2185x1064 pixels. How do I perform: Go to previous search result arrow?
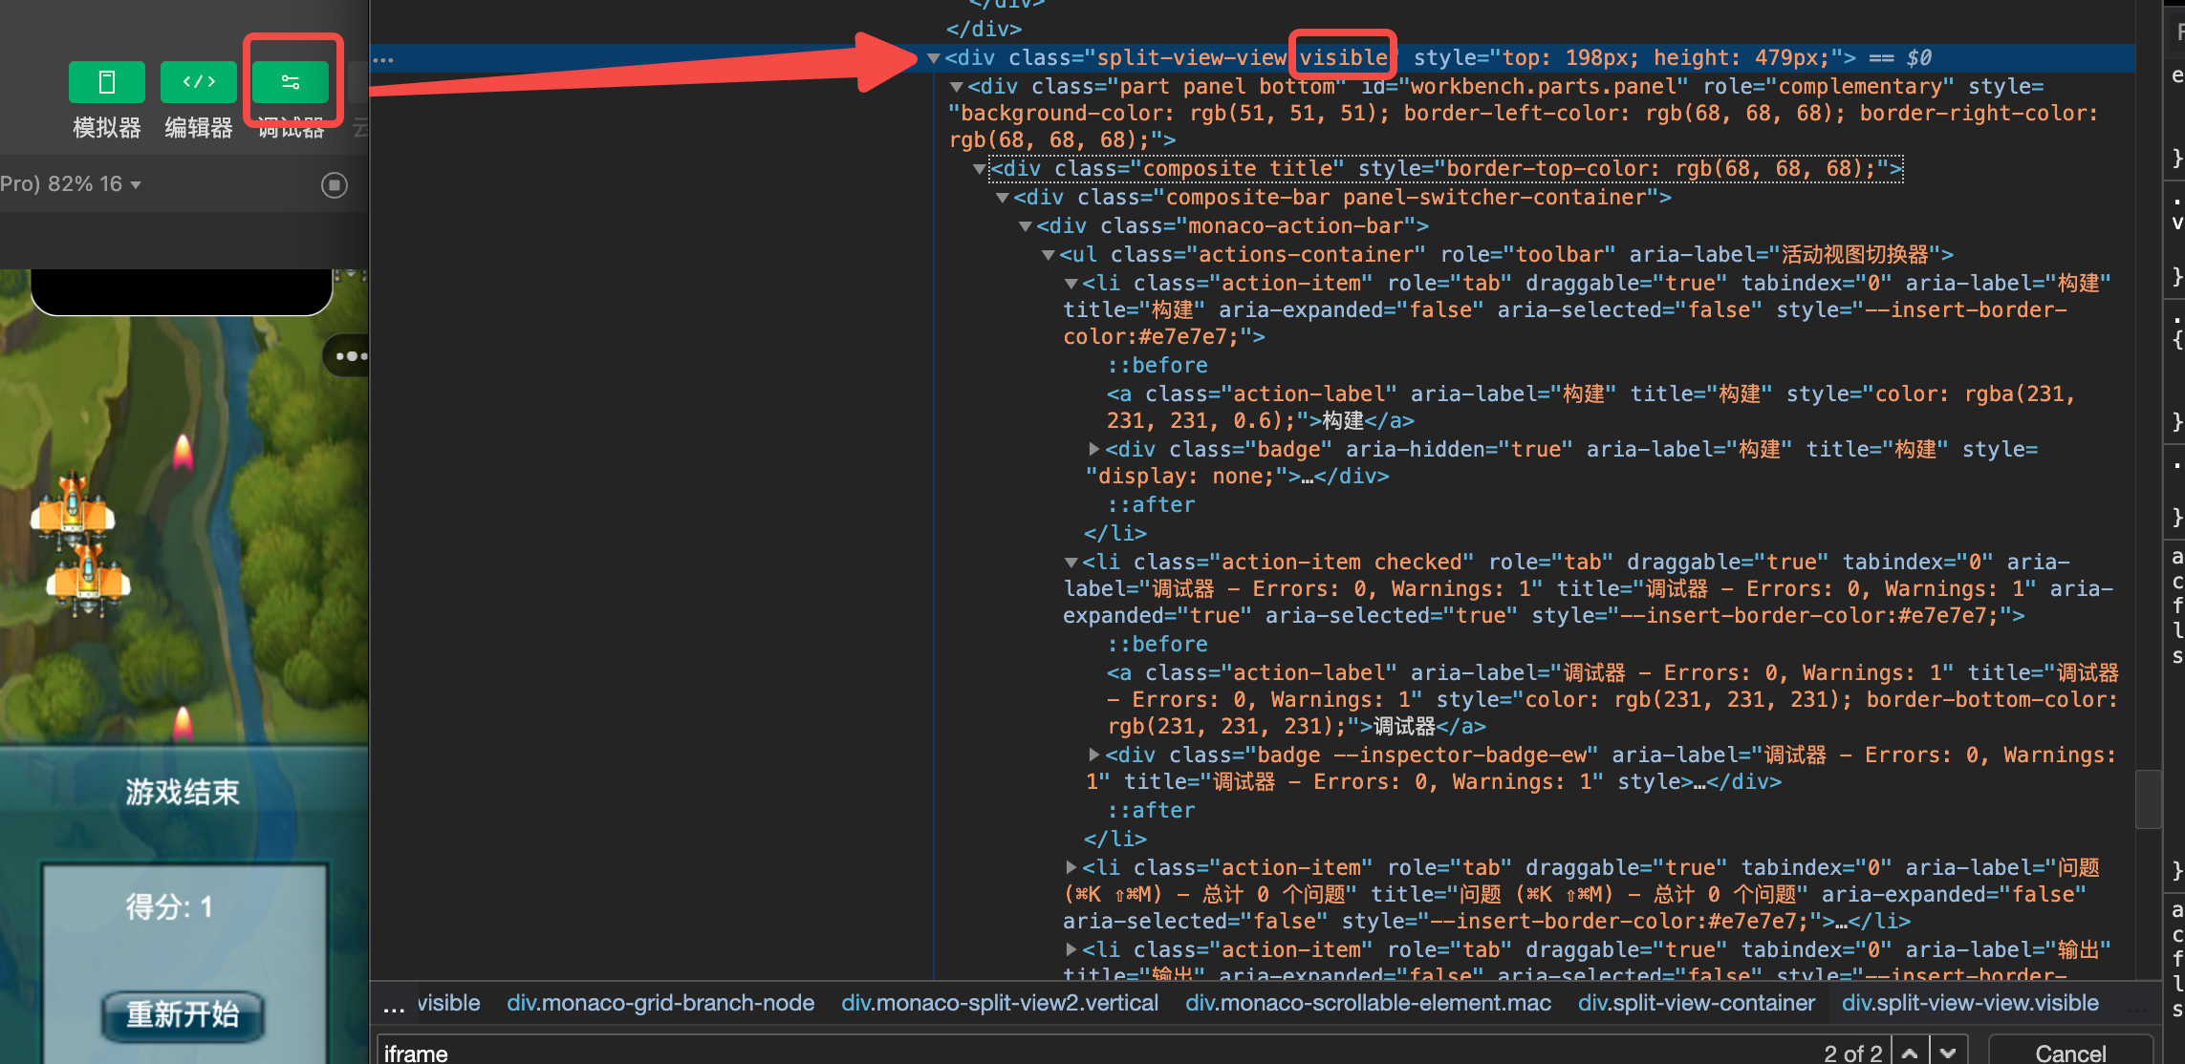[x=1909, y=1053]
